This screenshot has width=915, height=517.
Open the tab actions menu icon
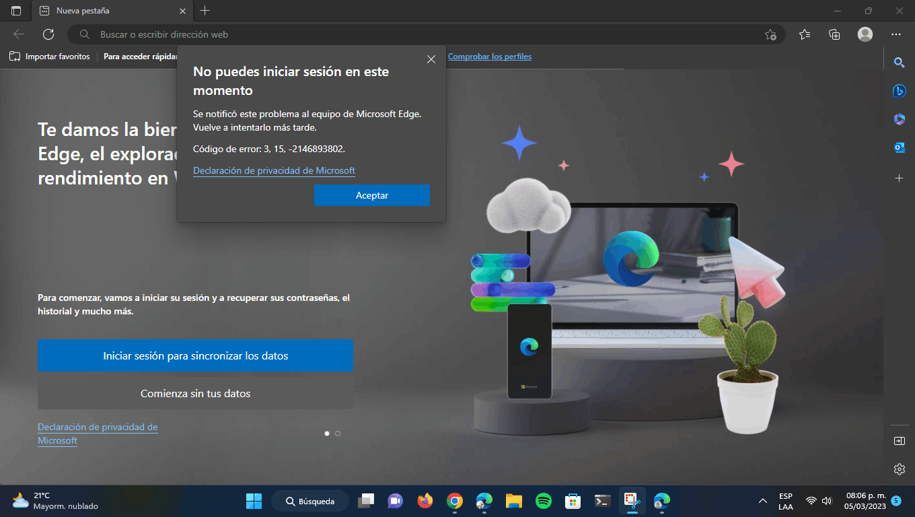click(16, 11)
